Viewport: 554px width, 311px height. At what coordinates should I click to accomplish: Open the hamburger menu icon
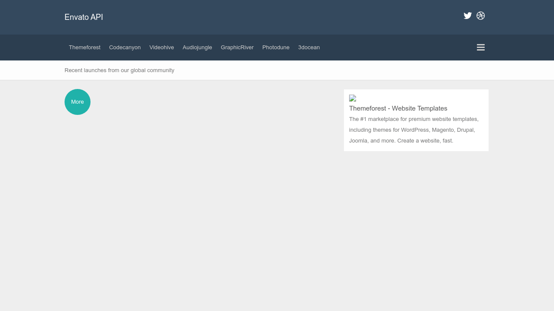481,48
